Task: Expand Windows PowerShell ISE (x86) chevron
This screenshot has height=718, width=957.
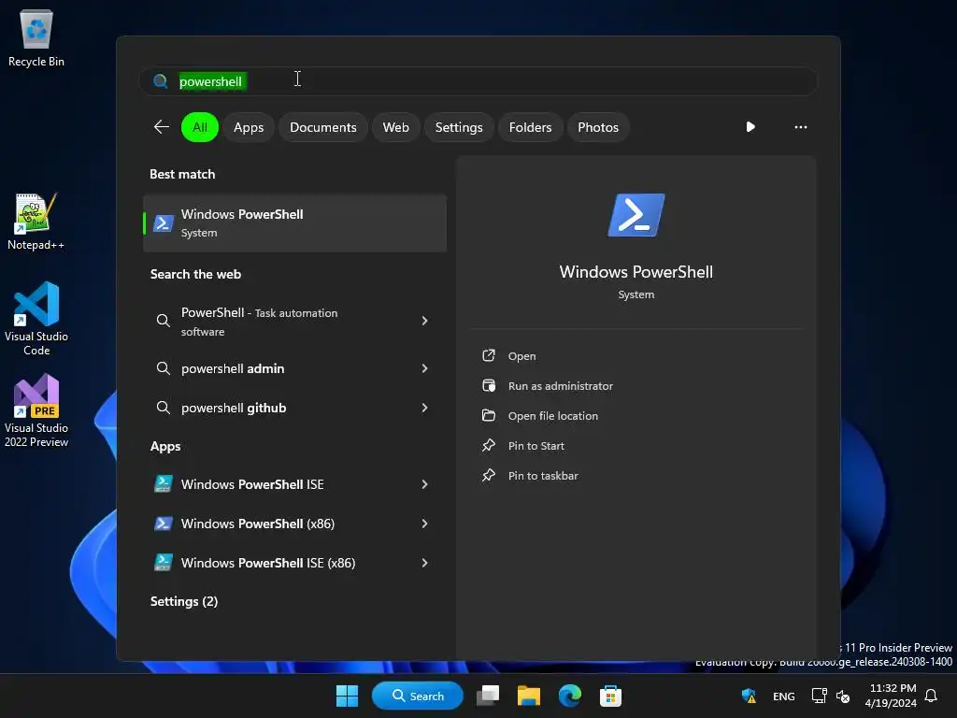Action: point(425,562)
